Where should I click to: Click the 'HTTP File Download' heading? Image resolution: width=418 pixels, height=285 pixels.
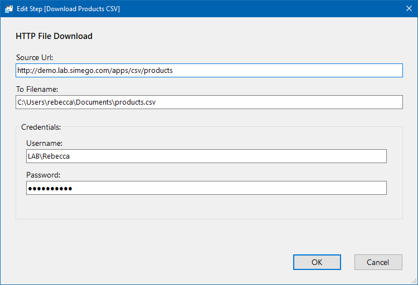pyautogui.click(x=54, y=36)
